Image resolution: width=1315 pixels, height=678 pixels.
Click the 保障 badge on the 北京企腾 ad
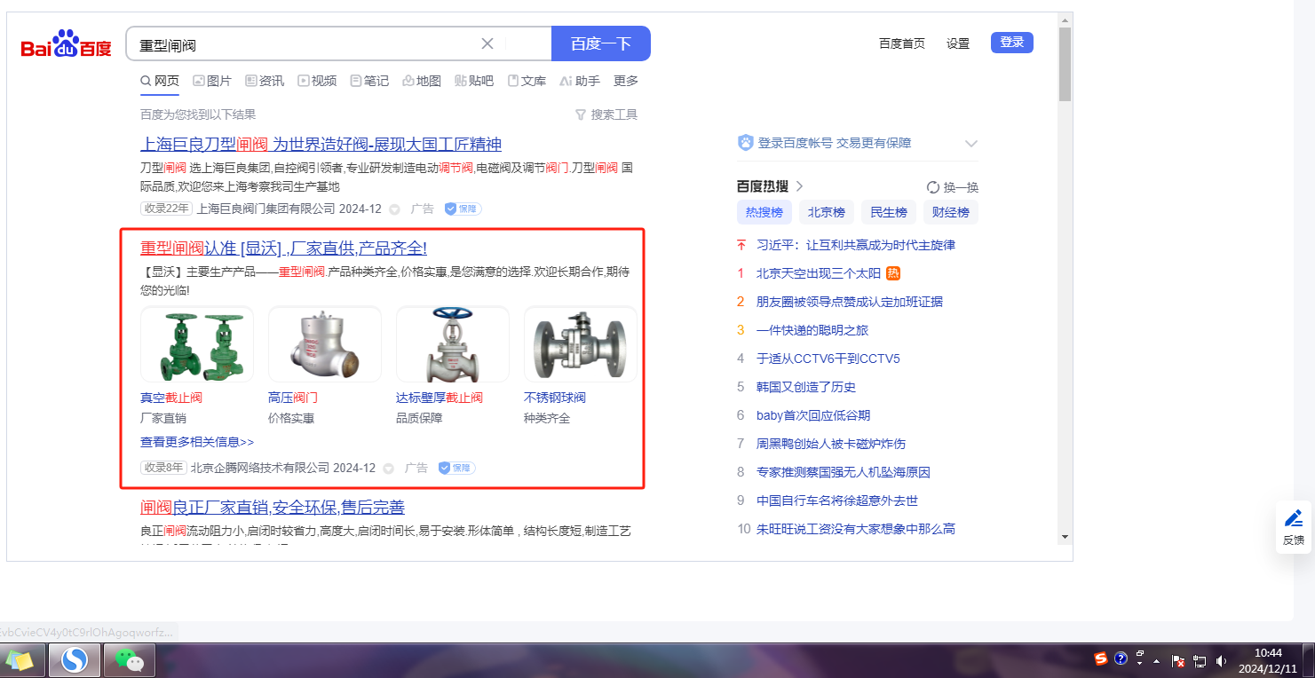(456, 468)
